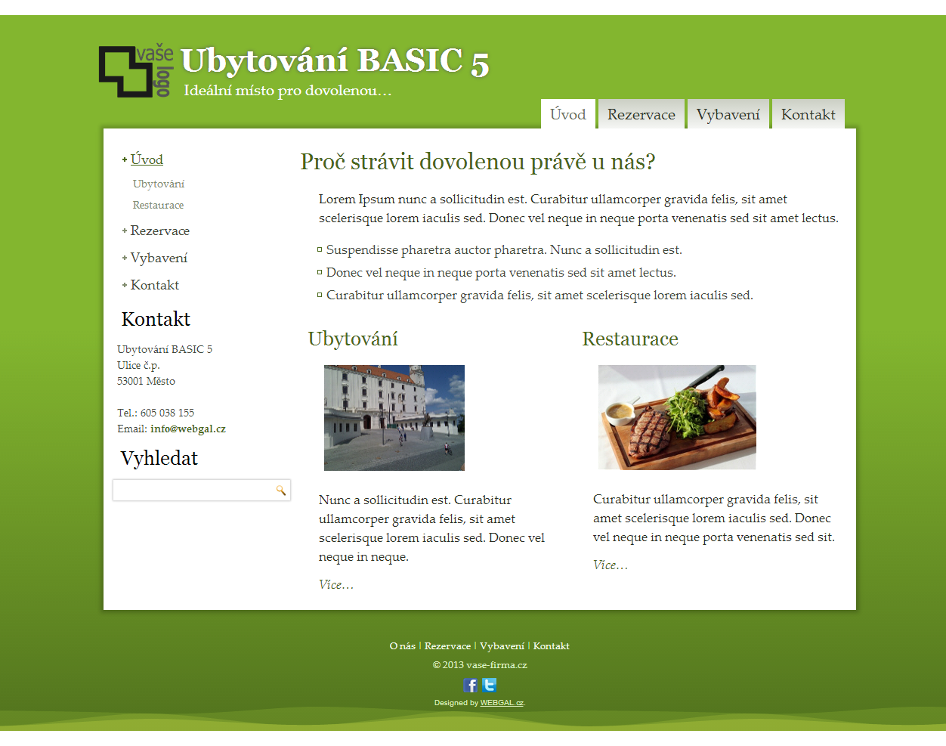
Task: Click the 'Tel.: 605 038 155' text
Action: [156, 413]
